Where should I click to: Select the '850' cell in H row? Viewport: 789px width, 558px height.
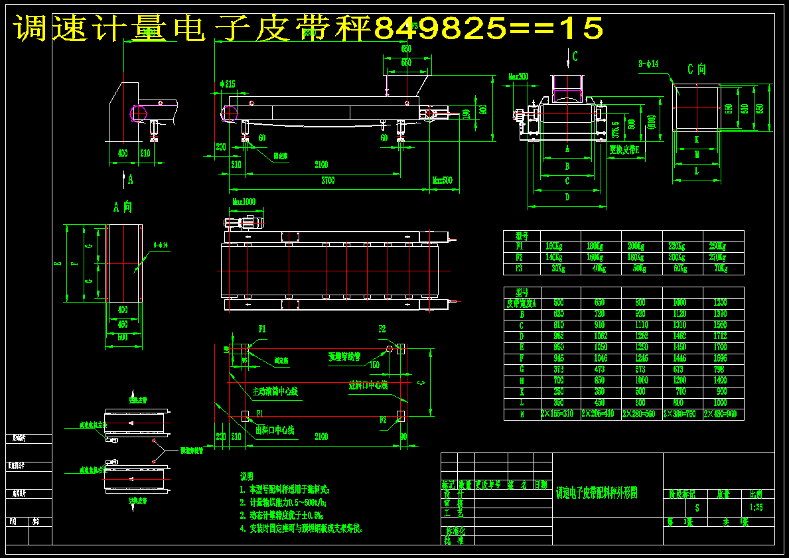600,380
